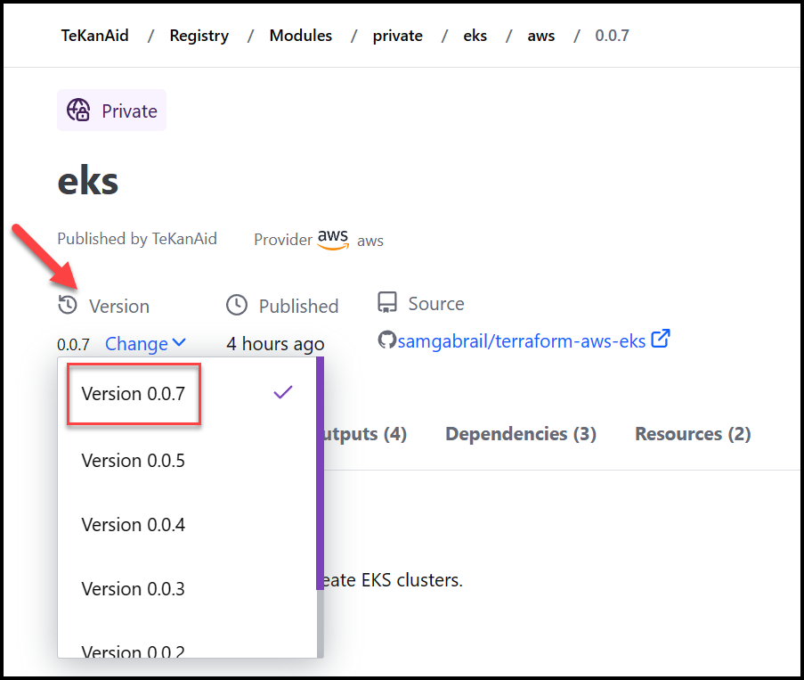
Task: Click the Source repository icon
Action: [388, 302]
